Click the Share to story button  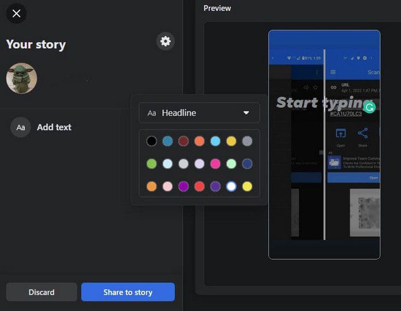[x=128, y=292]
